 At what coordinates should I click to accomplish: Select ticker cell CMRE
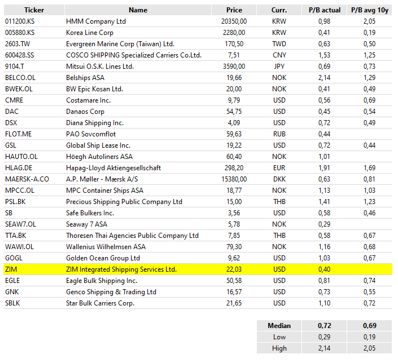[x=34, y=100]
